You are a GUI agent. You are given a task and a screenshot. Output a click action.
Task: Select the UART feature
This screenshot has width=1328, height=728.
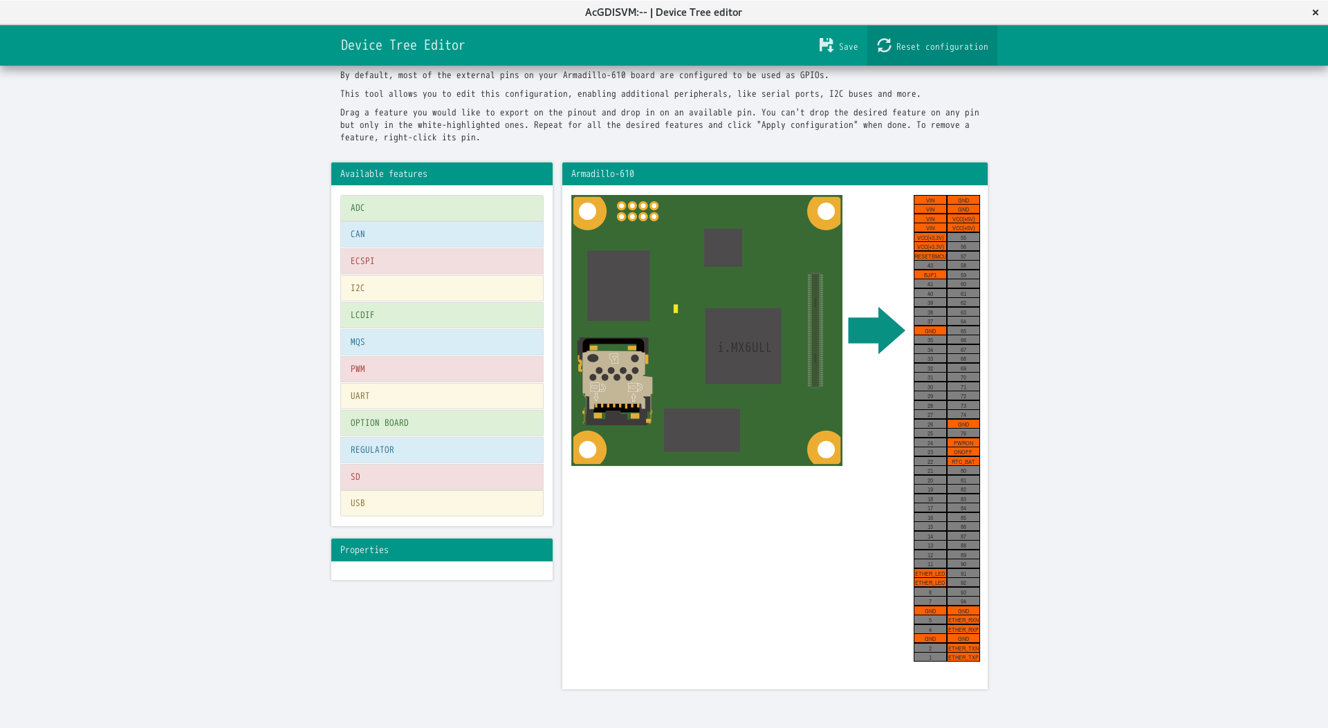[x=441, y=396]
